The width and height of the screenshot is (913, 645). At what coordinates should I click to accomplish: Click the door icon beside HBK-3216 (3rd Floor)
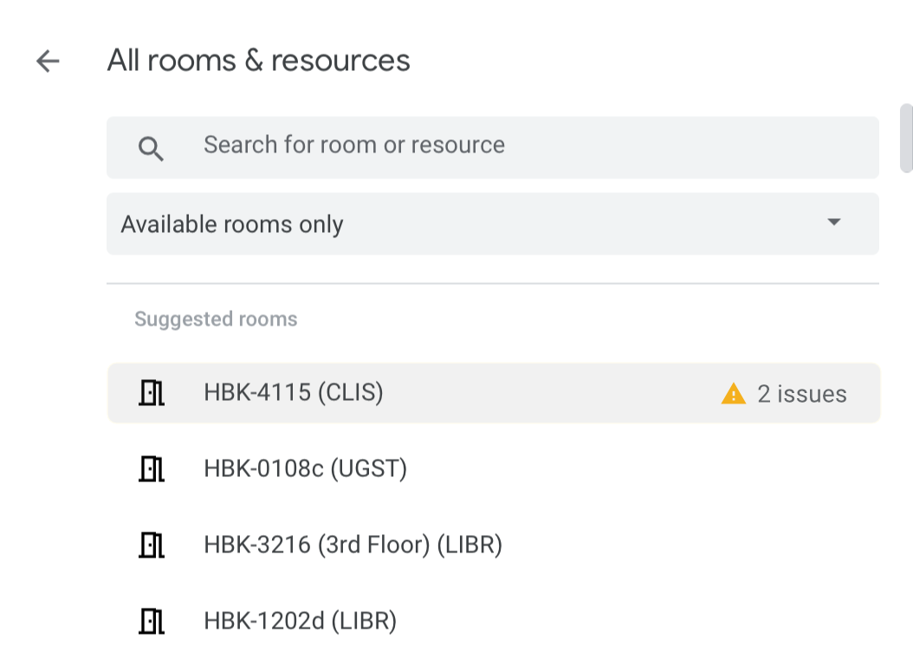click(x=152, y=545)
